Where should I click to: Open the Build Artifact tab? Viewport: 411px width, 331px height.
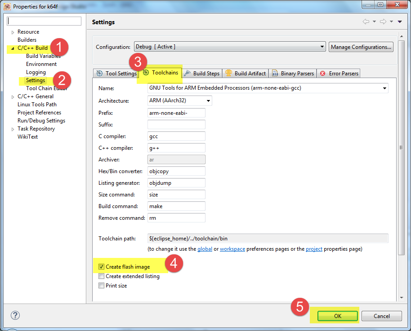click(x=246, y=74)
